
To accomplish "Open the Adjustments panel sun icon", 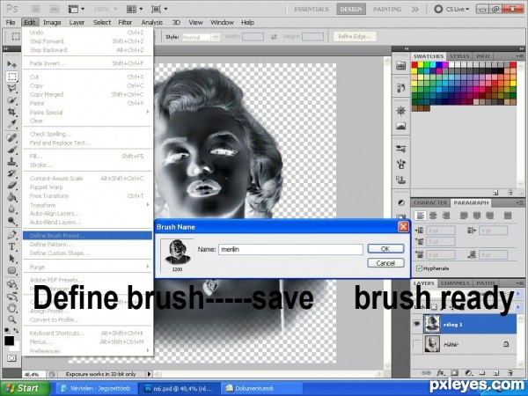I will tap(400, 111).
